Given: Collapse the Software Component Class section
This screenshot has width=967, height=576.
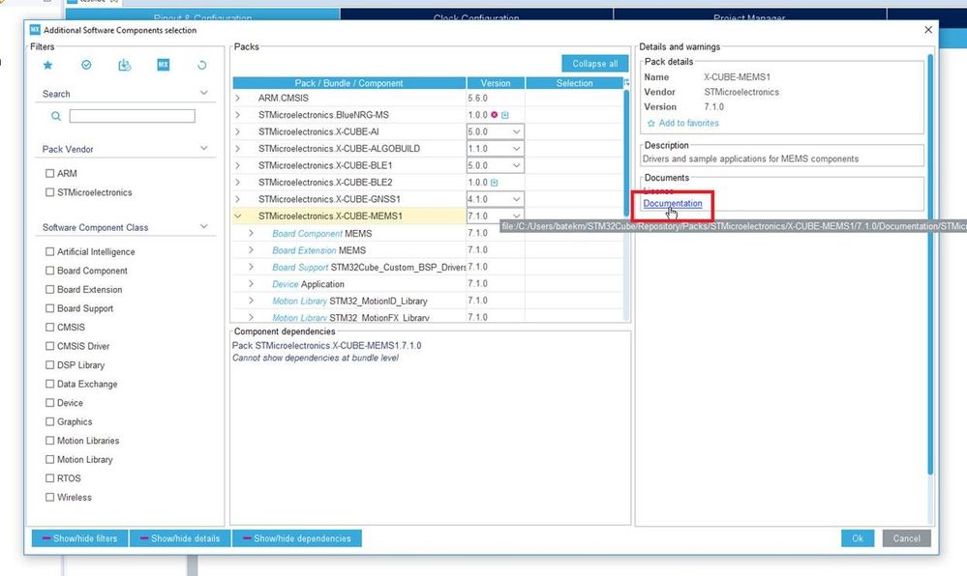Looking at the screenshot, I should (x=204, y=227).
